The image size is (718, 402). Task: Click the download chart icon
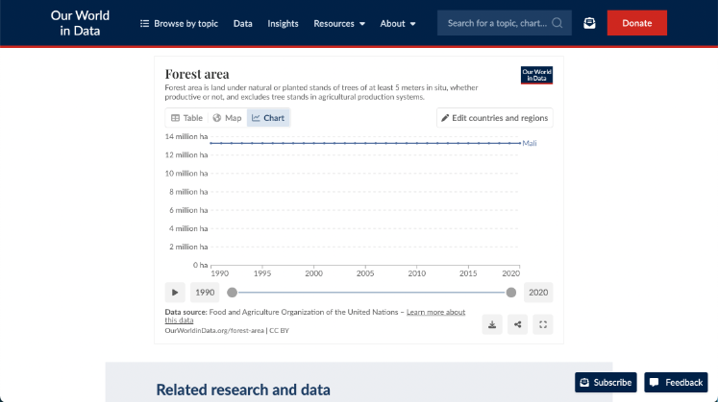click(492, 324)
